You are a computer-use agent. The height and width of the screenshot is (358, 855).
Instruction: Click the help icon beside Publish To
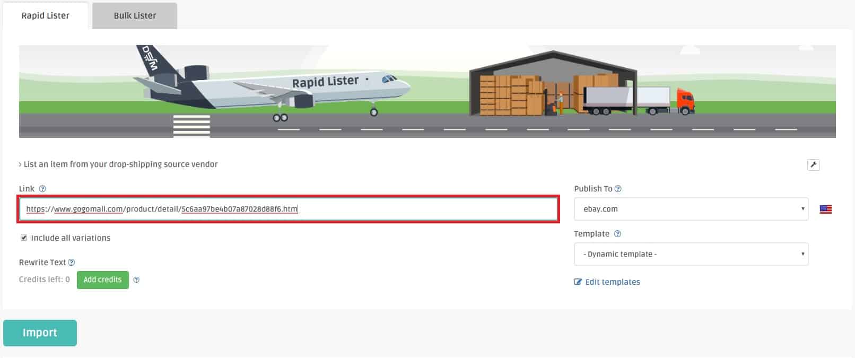pos(618,188)
